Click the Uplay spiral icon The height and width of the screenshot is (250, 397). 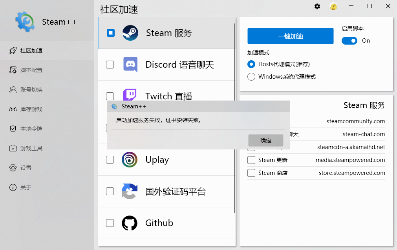point(130,160)
